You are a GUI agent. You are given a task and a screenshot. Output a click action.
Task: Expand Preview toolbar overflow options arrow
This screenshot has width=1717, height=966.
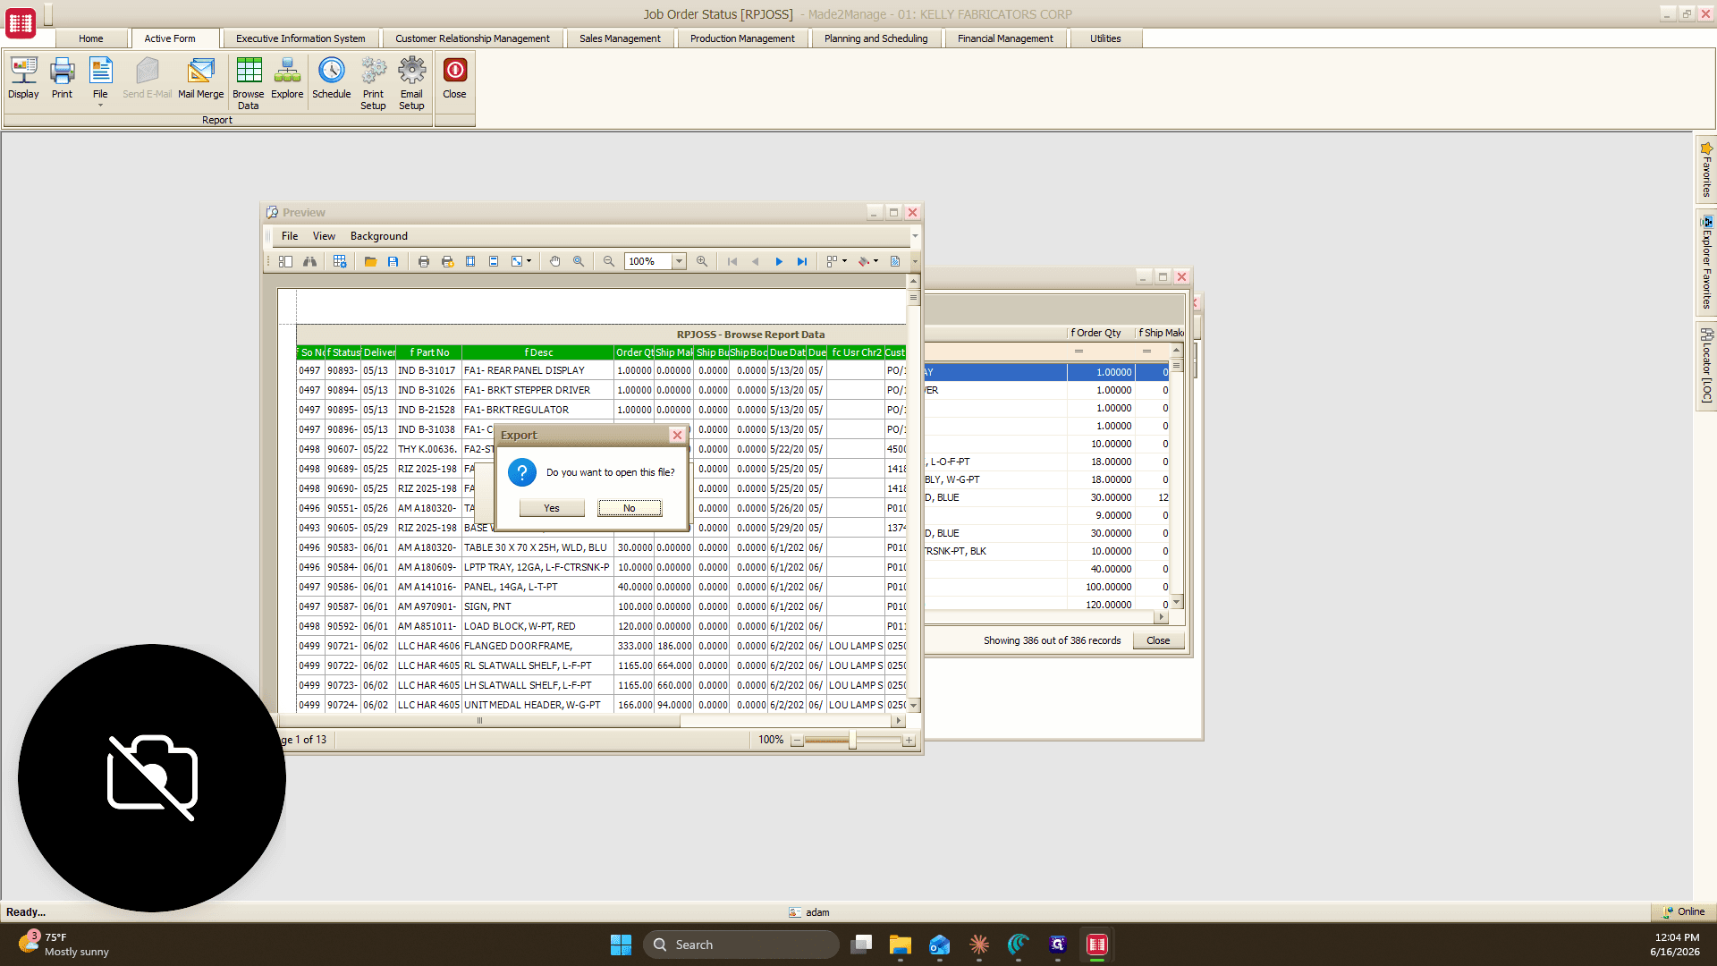pyautogui.click(x=914, y=261)
